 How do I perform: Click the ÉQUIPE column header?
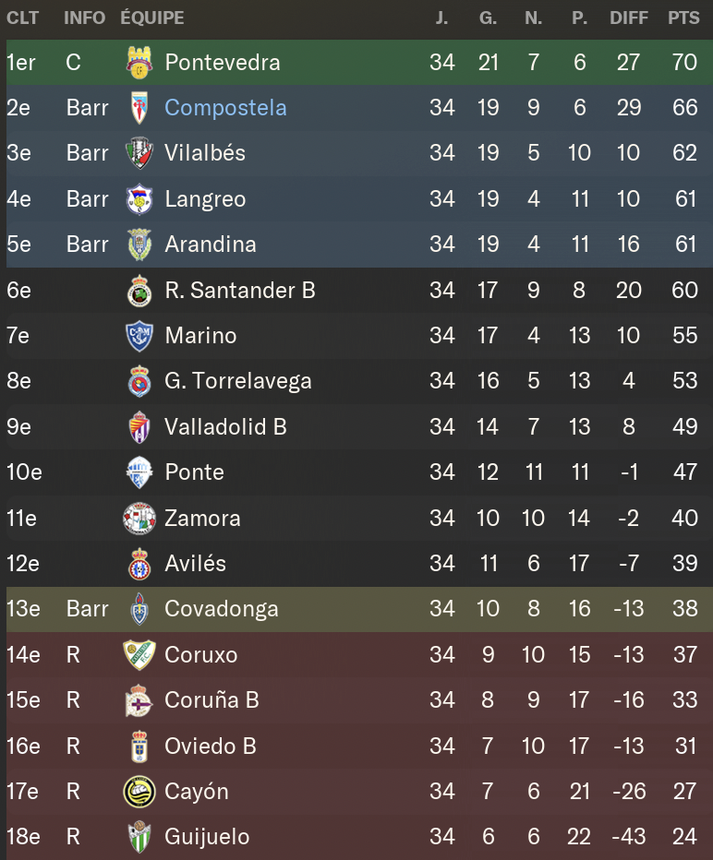[152, 18]
